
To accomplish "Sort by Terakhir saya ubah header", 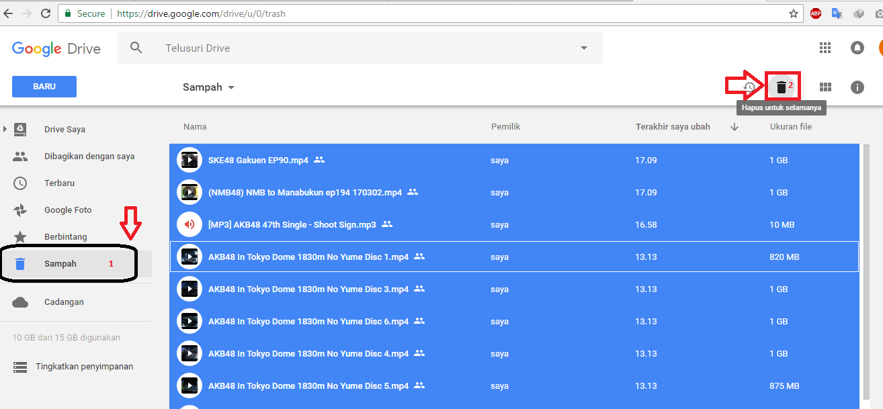I will (x=673, y=127).
